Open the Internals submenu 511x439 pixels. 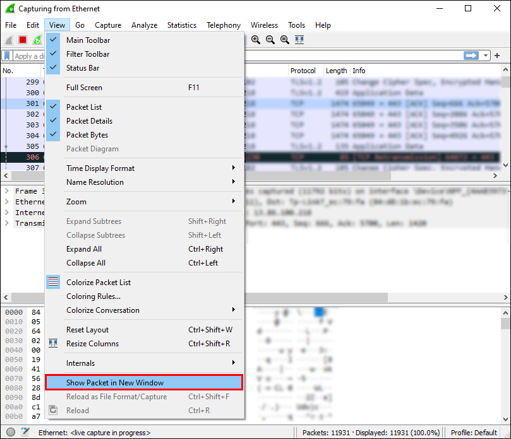(143, 363)
